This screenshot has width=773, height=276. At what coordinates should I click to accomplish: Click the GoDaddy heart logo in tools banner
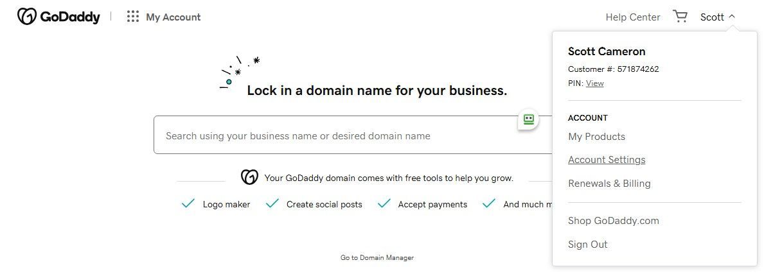[x=249, y=177]
